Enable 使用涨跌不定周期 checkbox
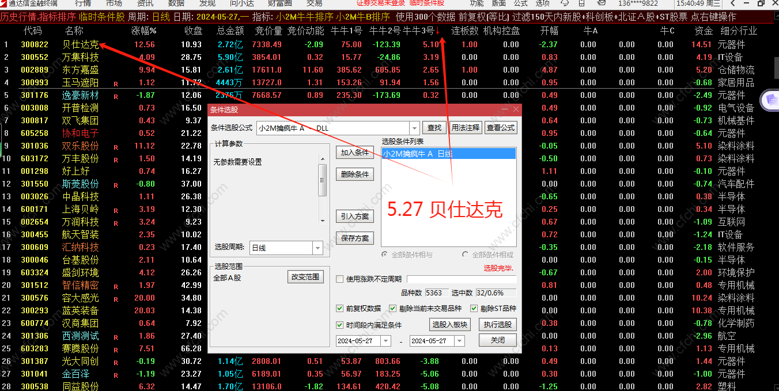Screen dimensions: 779x391 [339, 279]
